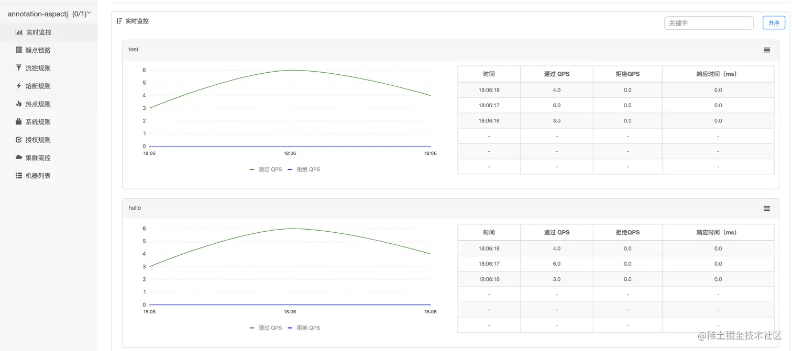Click the 升序 sort button
This screenshot has height=351, width=792.
tap(774, 23)
